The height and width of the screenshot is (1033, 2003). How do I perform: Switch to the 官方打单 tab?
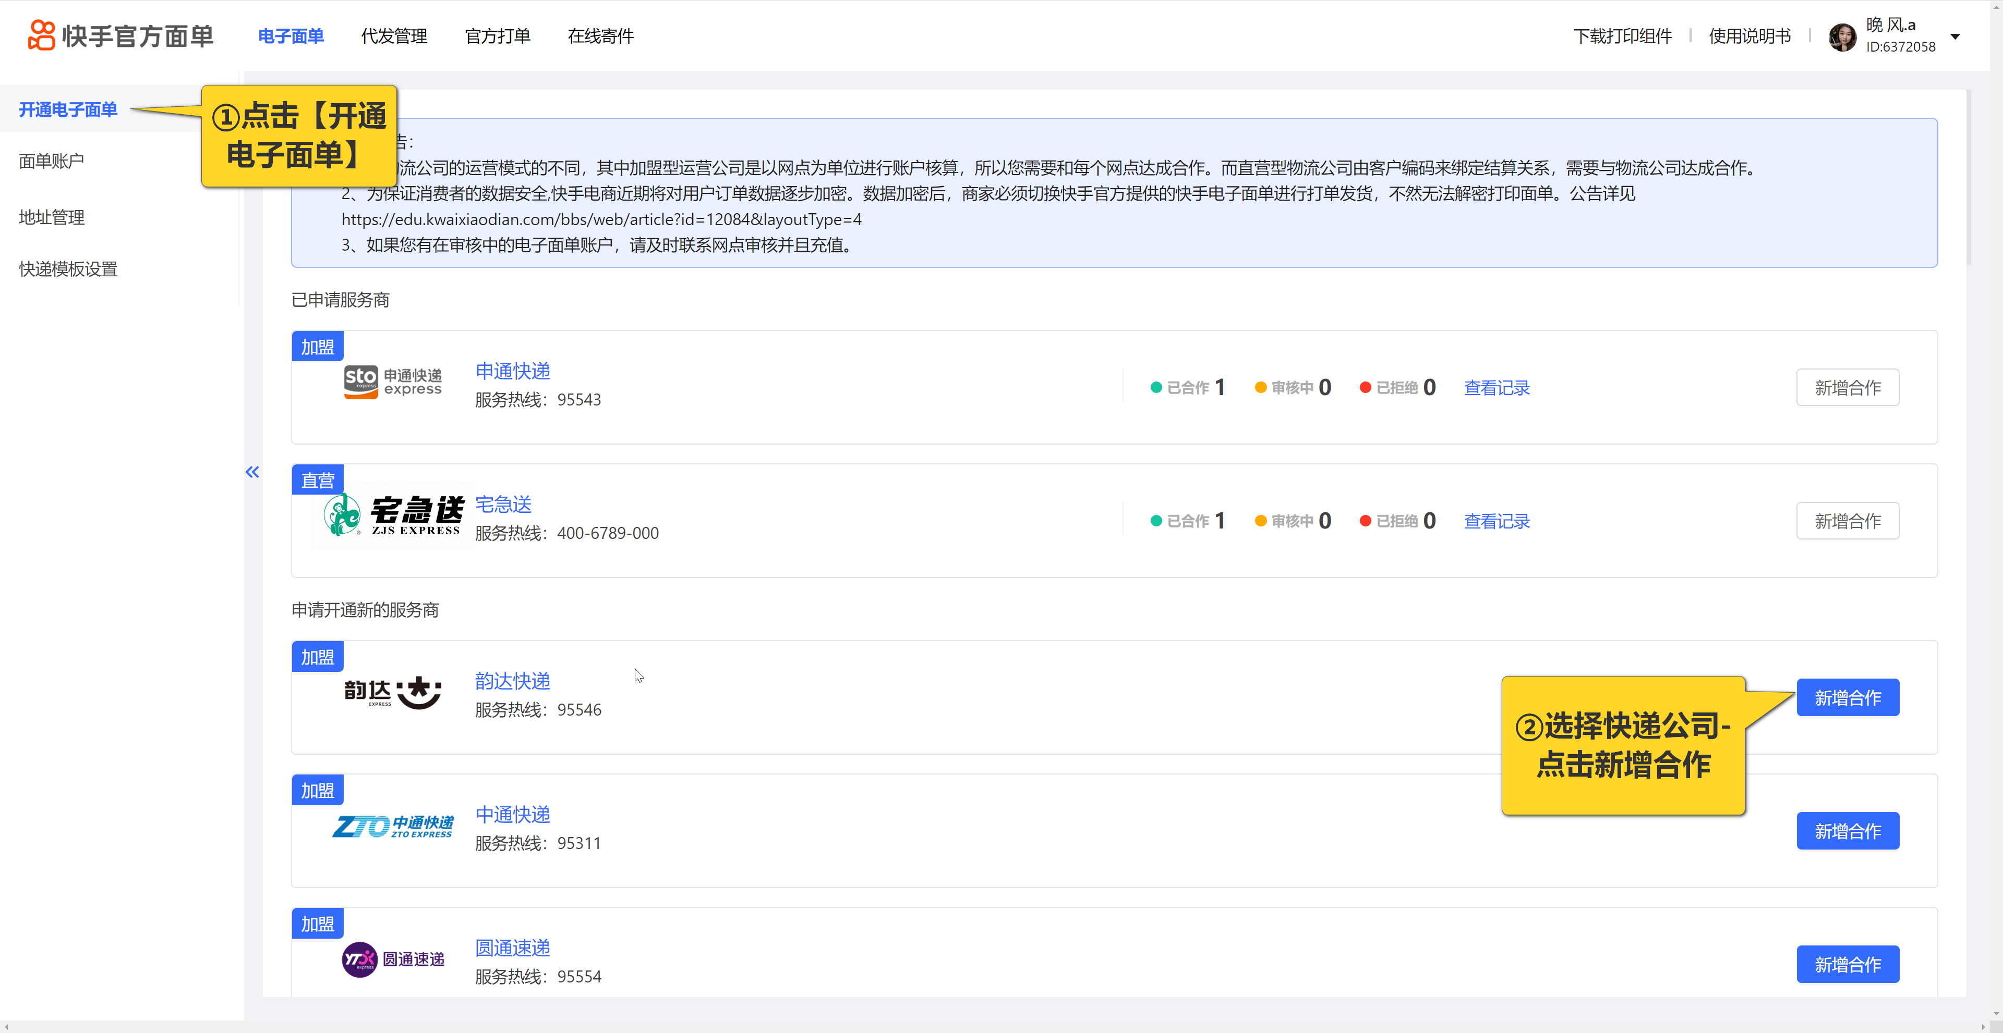(x=497, y=36)
